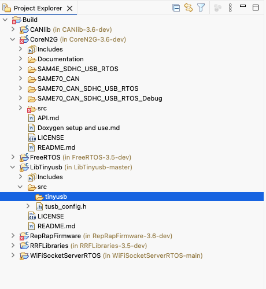Click the RepRapFirmware project icon

pyautogui.click(x=24, y=236)
